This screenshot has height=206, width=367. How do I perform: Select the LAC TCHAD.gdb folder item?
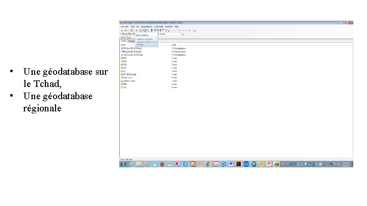tap(128, 74)
